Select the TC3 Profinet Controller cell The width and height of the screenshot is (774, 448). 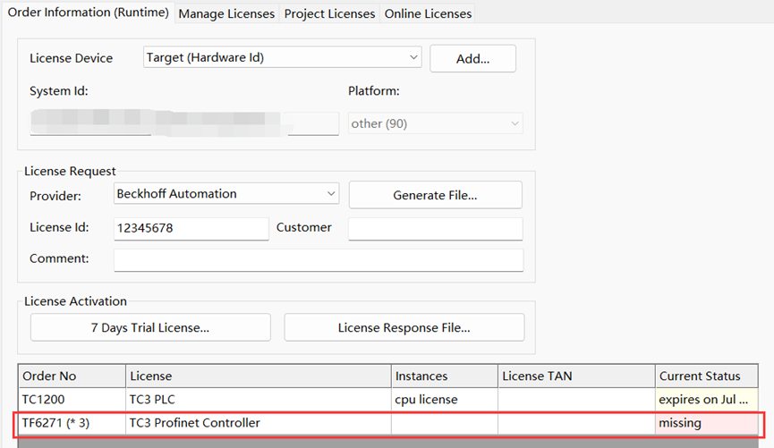click(259, 423)
